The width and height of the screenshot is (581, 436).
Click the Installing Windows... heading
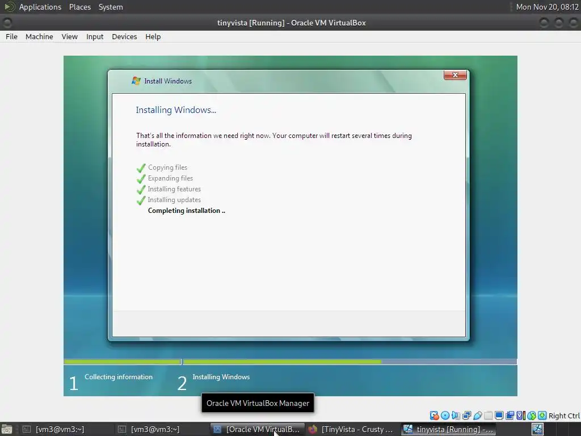[x=176, y=110]
